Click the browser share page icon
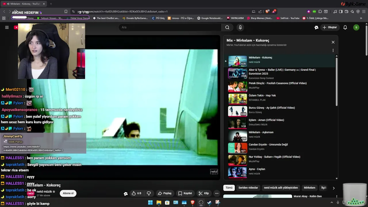Screen dimensions: 368x207 click(260, 11)
